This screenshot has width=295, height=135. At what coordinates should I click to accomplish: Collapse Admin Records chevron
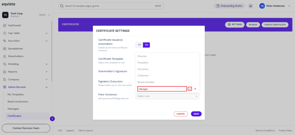pos(46,87)
